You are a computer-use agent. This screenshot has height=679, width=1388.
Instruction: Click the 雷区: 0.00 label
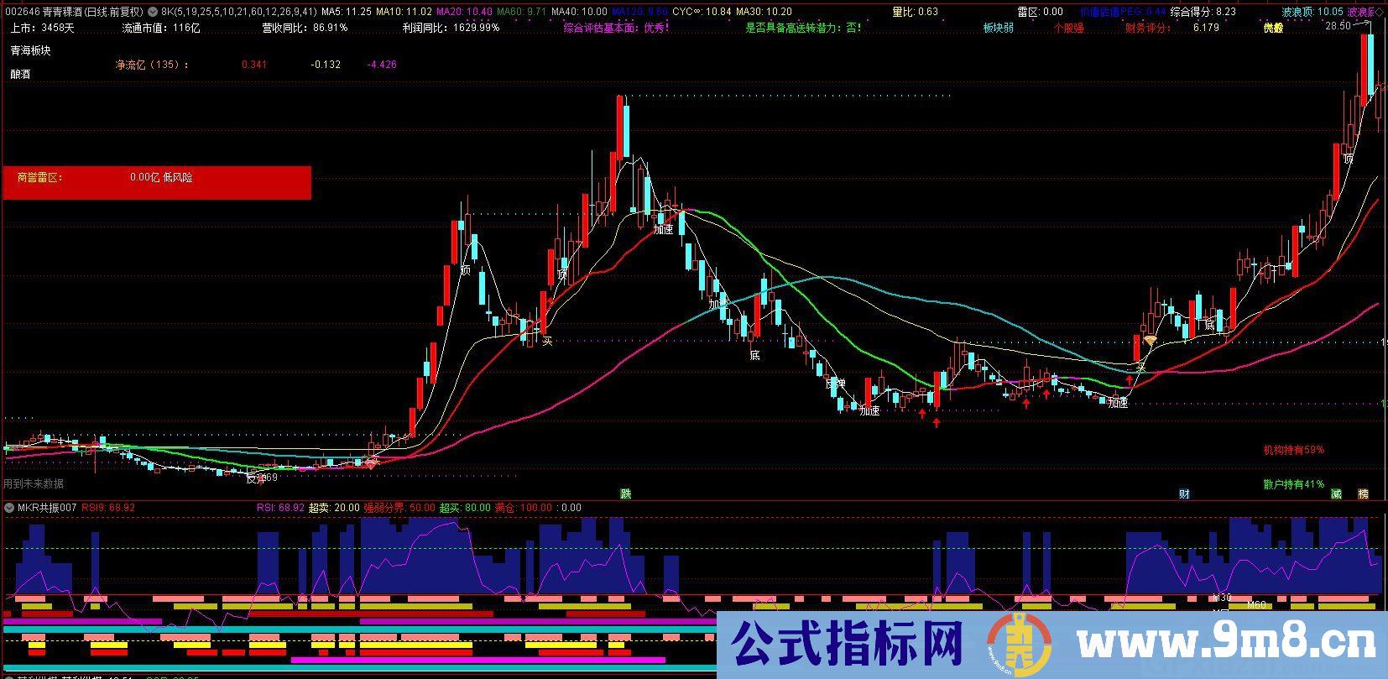(x=1040, y=12)
